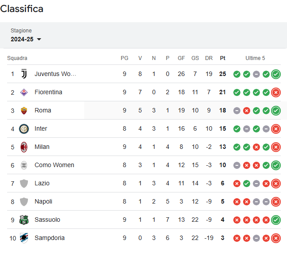The width and height of the screenshot is (287, 256).
Task: Click the Roma club crest icon
Action: click(x=24, y=111)
